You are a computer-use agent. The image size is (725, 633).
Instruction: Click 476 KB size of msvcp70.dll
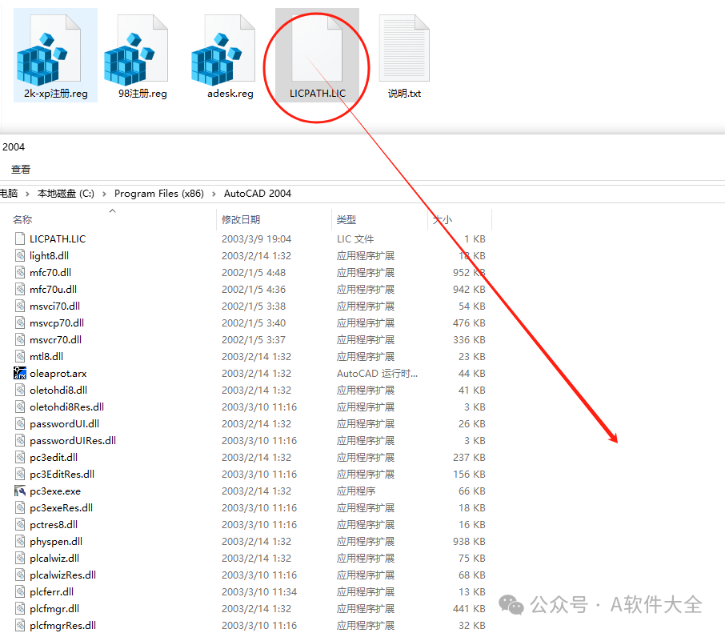click(469, 323)
